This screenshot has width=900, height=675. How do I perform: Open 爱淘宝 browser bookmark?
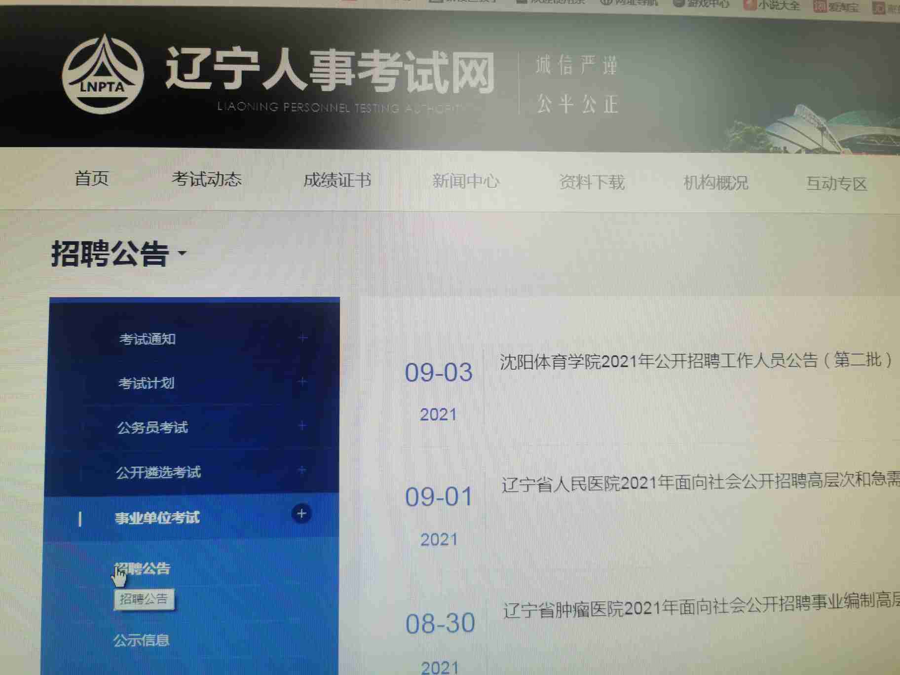click(x=836, y=6)
